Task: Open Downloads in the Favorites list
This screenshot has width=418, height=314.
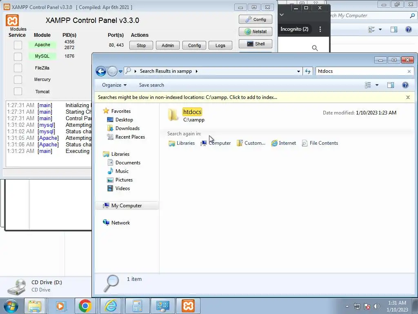Action: (123, 128)
